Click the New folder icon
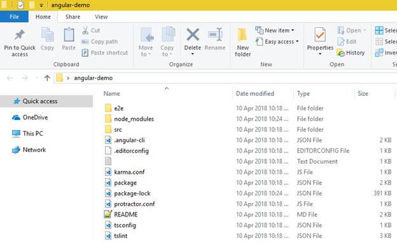 (x=242, y=35)
